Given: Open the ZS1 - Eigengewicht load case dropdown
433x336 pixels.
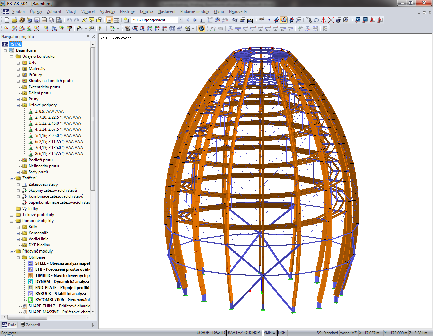Looking at the screenshot, I should click(x=181, y=20).
